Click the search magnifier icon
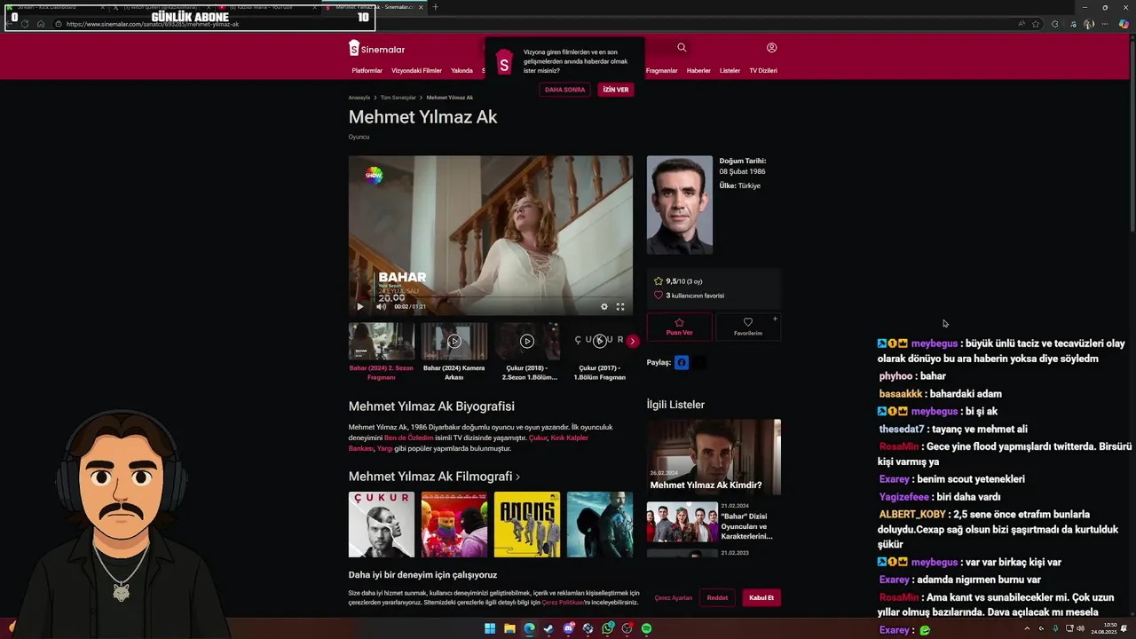Viewport: 1136px width, 639px height. click(682, 48)
